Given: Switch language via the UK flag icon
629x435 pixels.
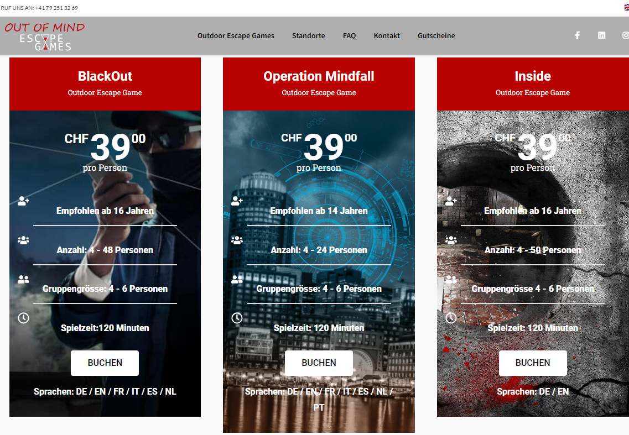Looking at the screenshot, I should point(626,7).
